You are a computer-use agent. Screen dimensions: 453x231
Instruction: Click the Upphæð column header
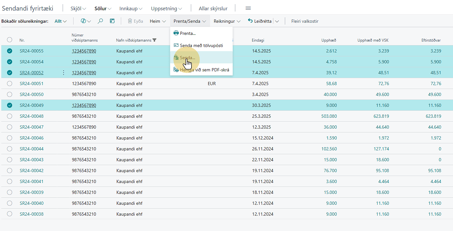tap(329, 40)
